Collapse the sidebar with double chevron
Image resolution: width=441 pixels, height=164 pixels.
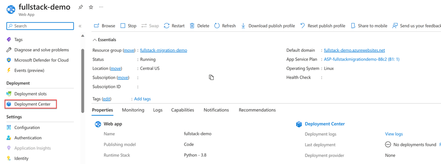pos(80,26)
